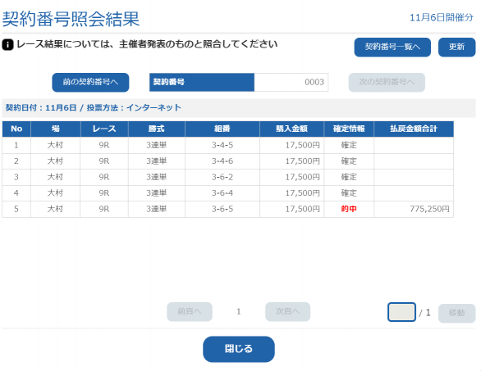Click the 確定情報 column header
Screen dimensions: 481x371
pyautogui.click(x=349, y=129)
